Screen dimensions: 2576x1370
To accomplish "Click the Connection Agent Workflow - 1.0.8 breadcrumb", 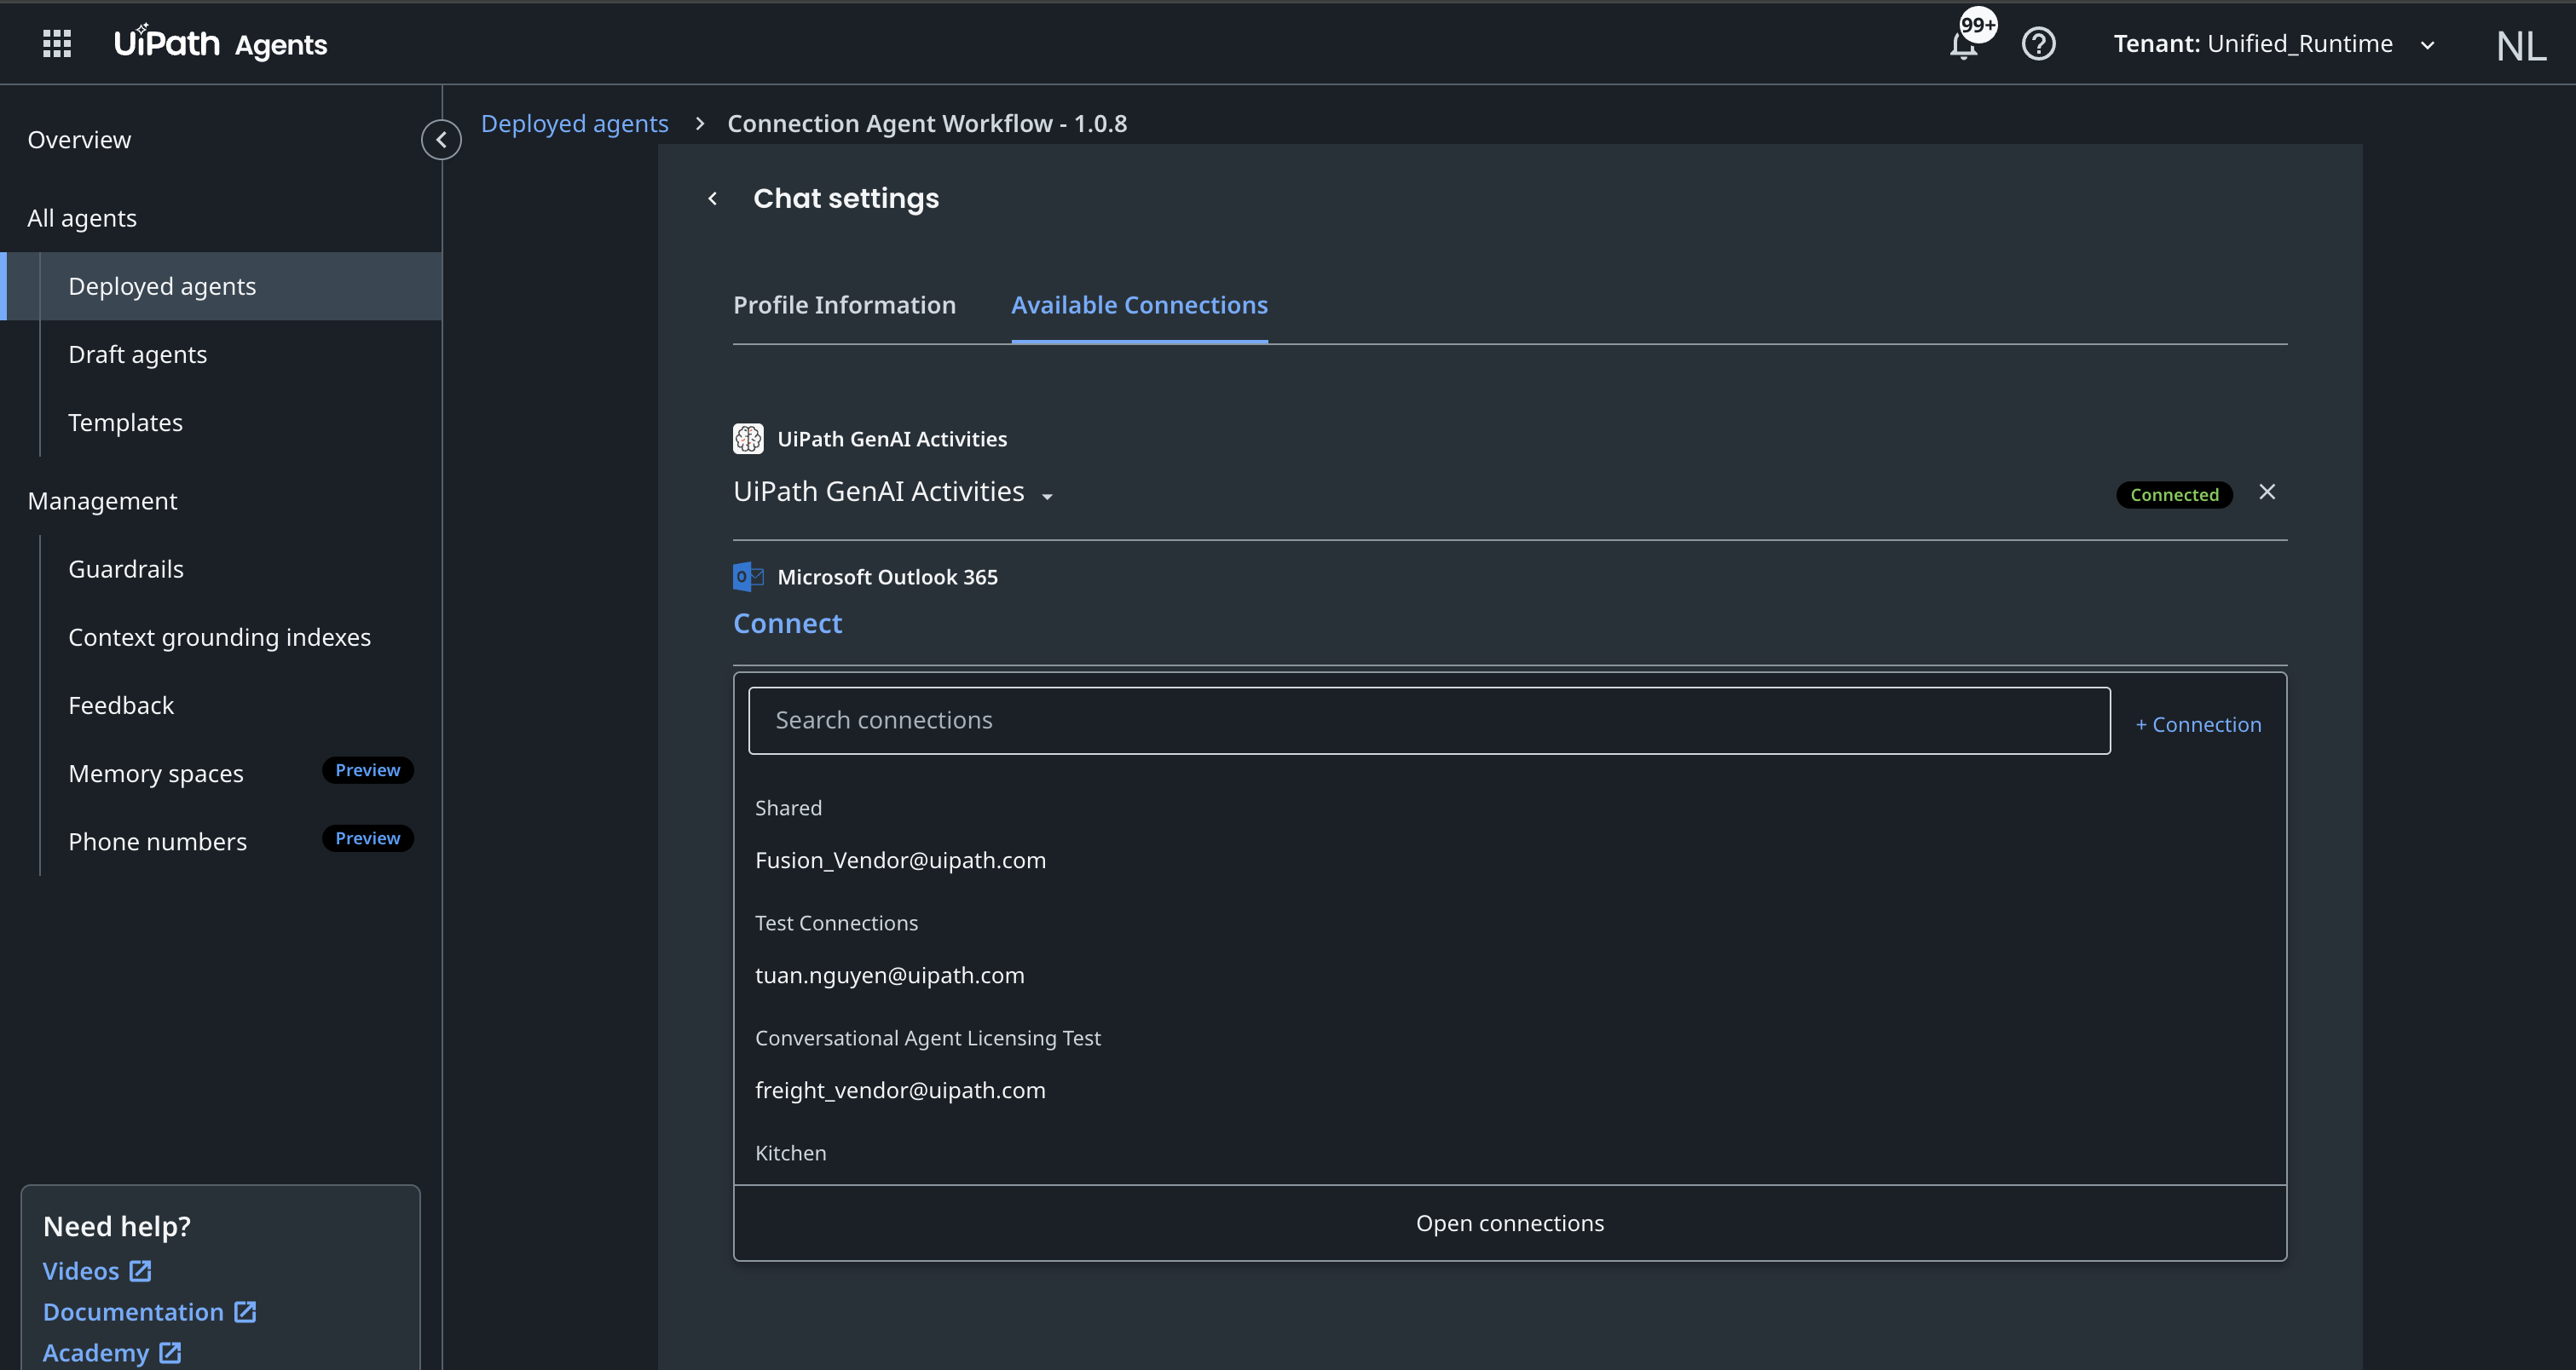I will pyautogui.click(x=927, y=124).
